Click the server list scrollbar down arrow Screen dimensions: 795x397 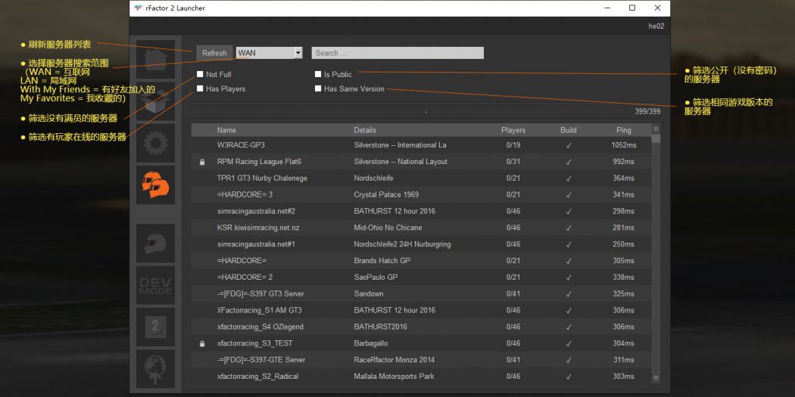tap(656, 378)
